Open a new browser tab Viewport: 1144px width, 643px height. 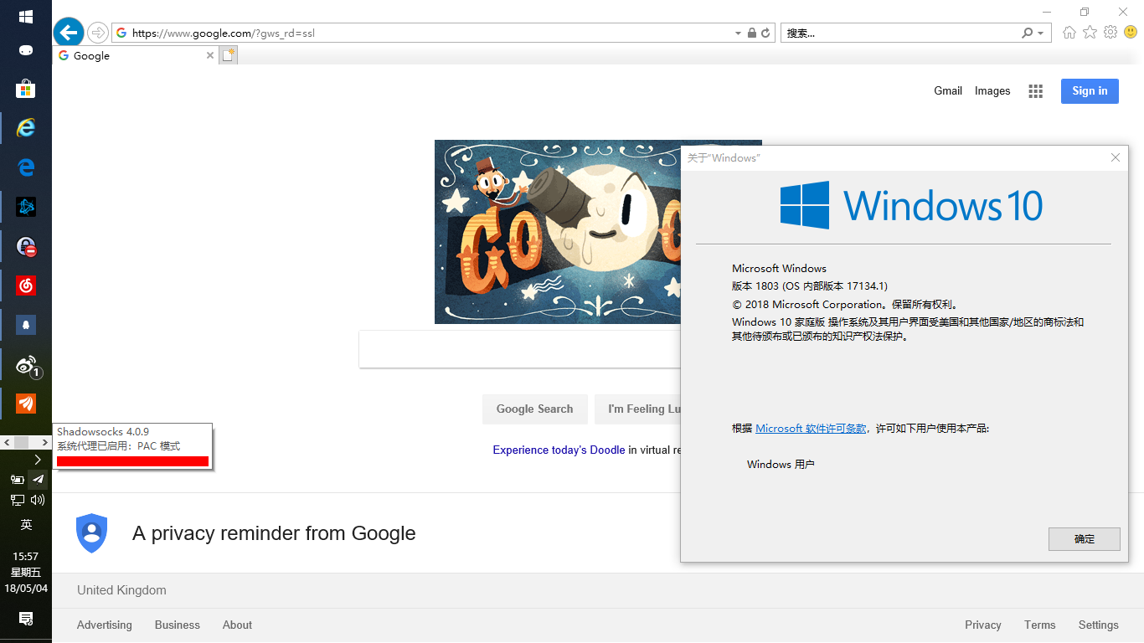point(228,55)
